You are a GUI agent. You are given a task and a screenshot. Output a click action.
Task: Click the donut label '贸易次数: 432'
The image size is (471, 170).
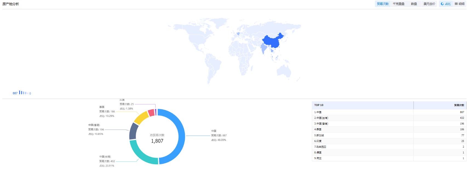pyautogui.click(x=107, y=161)
